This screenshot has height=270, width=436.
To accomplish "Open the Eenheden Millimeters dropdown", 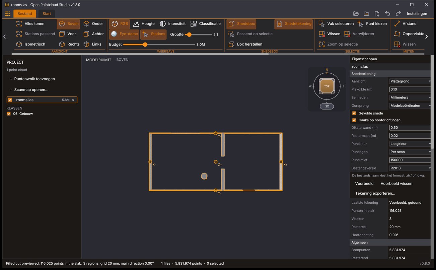I will click(410, 97).
